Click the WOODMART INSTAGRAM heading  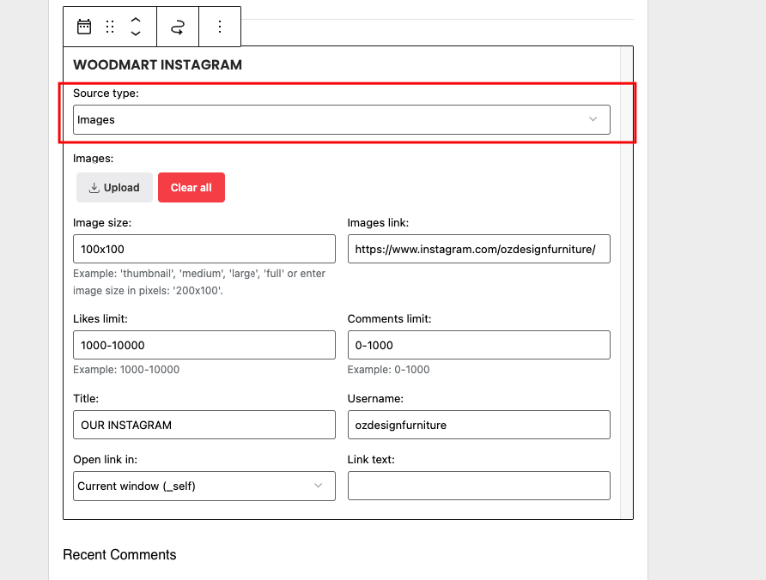157,65
